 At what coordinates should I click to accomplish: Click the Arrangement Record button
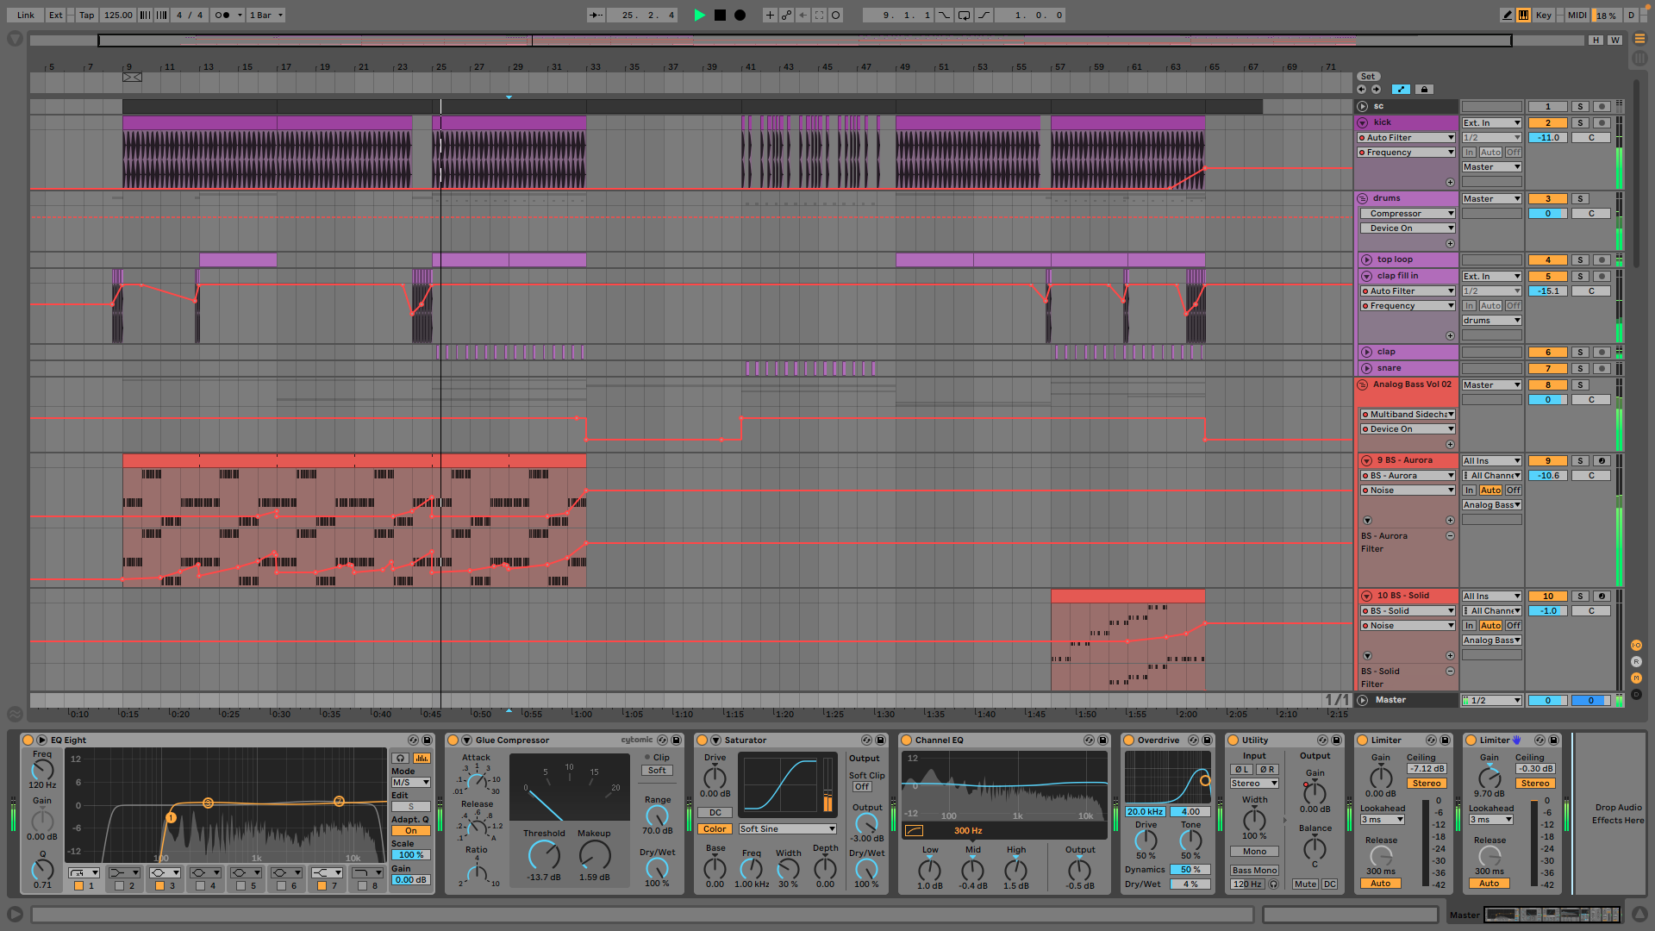tap(740, 15)
